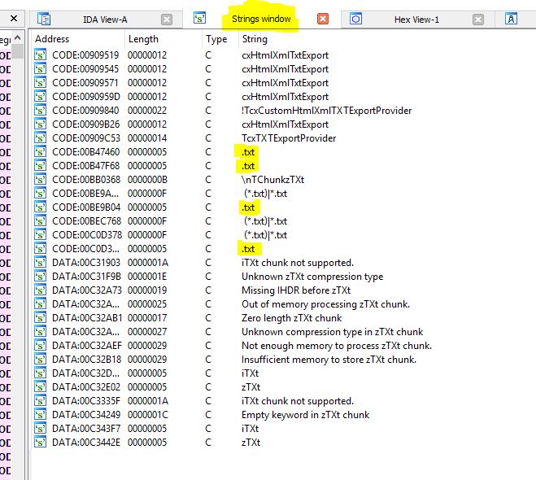
Task: Close the IDA View-A tab
Action: 167,19
